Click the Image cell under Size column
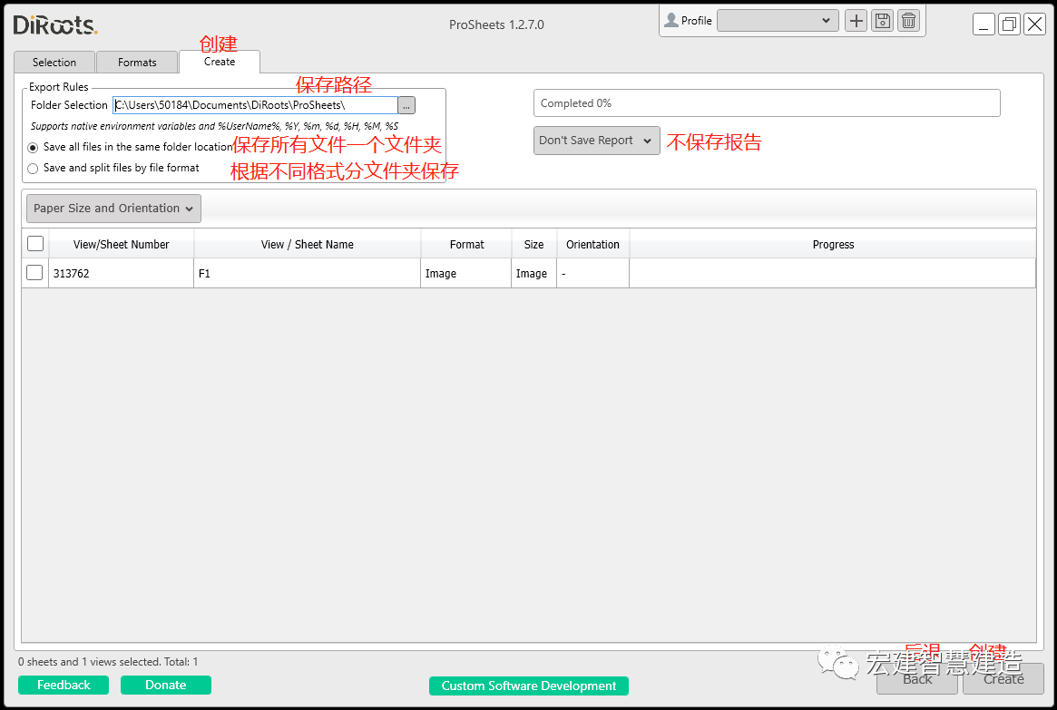 (533, 274)
